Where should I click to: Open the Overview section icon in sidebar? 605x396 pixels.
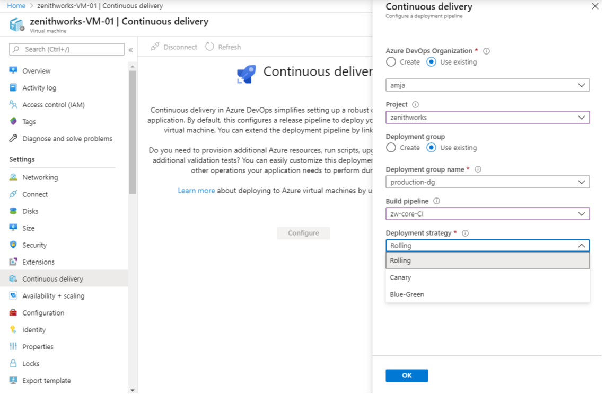click(x=13, y=70)
